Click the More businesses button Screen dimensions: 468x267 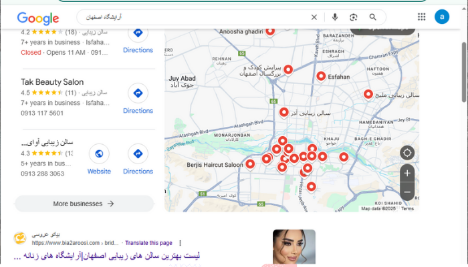point(84,204)
